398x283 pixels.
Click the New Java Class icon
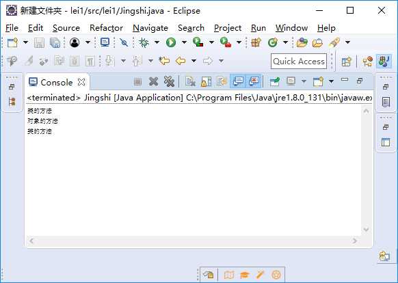(x=273, y=42)
